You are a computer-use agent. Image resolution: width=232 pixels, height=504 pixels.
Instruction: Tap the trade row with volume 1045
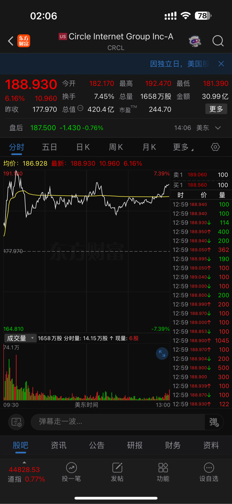[x=201, y=341]
